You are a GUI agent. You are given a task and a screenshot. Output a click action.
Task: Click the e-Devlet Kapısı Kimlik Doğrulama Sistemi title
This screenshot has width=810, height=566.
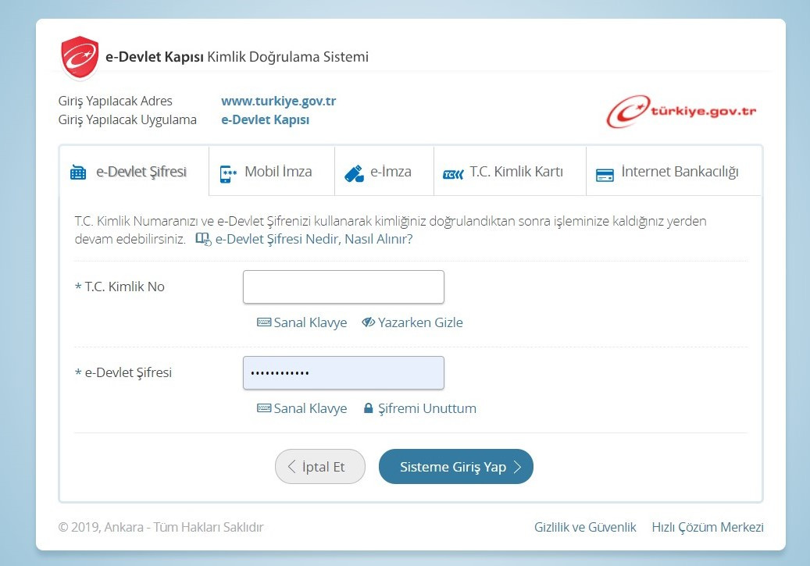tap(237, 57)
